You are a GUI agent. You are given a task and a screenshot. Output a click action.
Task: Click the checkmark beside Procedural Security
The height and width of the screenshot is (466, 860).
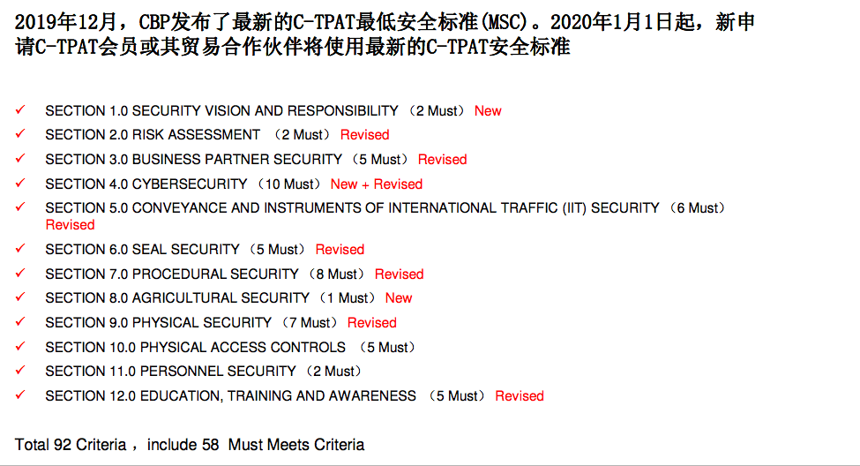(20, 274)
